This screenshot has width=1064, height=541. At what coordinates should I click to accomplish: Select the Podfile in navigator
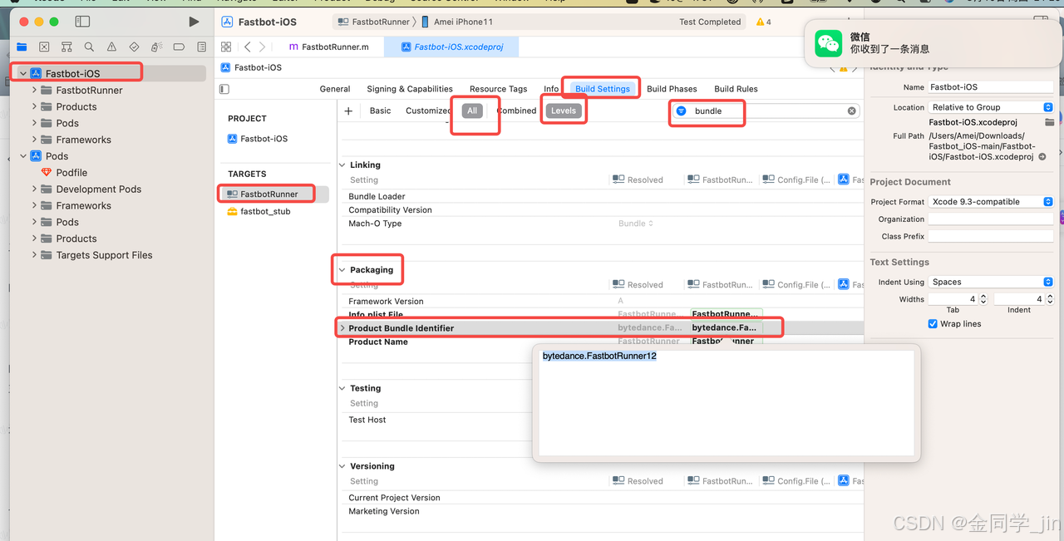[x=71, y=172]
